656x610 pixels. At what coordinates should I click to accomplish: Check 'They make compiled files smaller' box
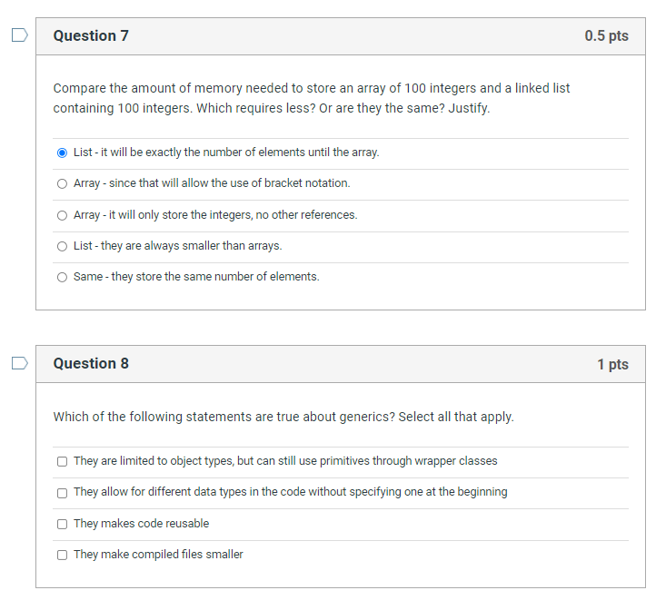62,555
